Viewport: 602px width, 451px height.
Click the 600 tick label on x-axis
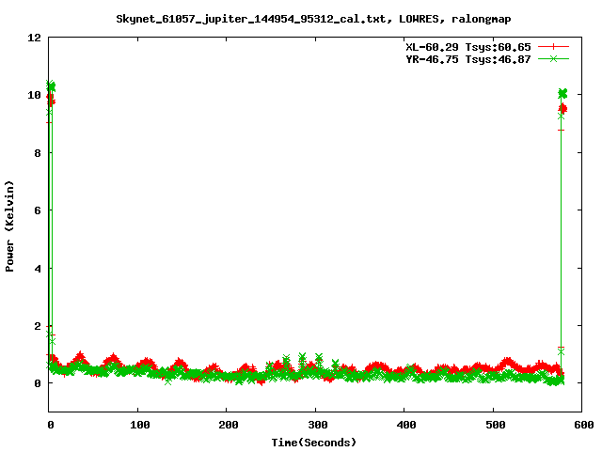pos(581,426)
